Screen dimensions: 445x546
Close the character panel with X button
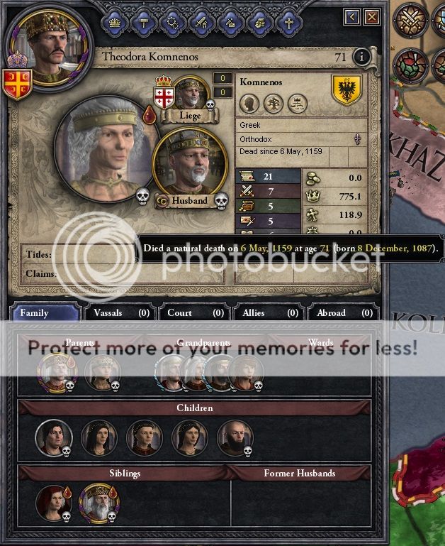coord(372,17)
